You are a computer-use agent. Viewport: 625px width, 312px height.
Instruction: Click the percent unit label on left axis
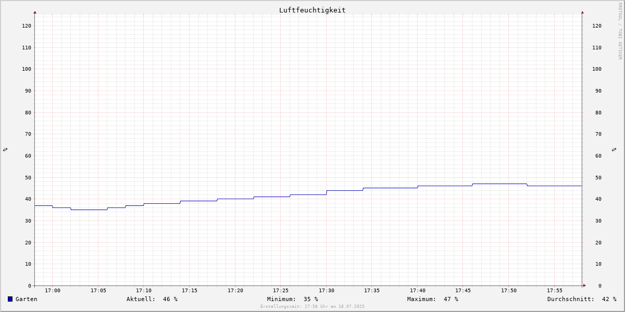coord(5,150)
